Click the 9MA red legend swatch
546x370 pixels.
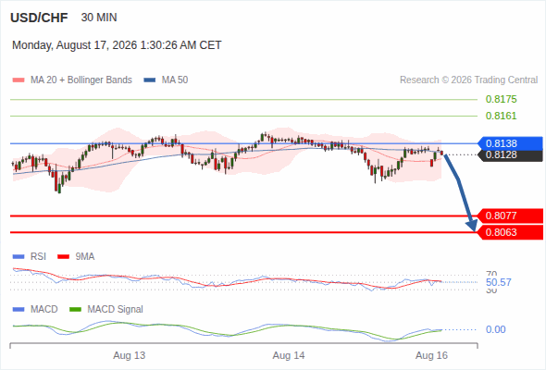63,257
